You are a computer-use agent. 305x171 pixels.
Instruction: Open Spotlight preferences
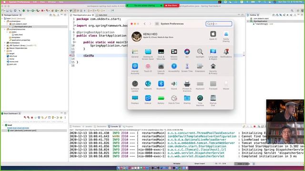[x=200, y=53]
